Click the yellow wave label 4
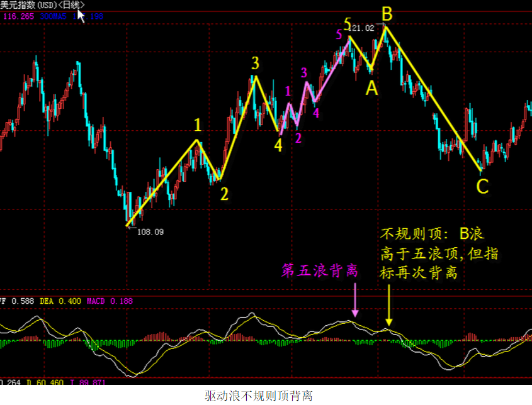 [278, 146]
